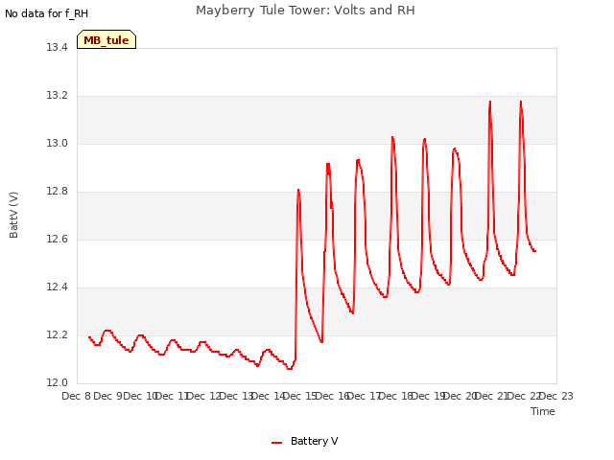Screen dimensions: 614x460
Task: Click the 12.6 y-axis tick label
Action: (x=57, y=239)
